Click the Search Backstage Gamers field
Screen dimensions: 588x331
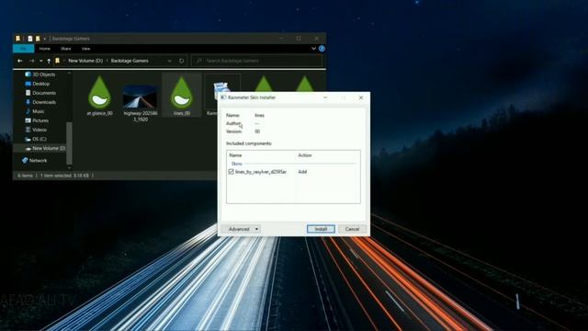[x=257, y=61]
